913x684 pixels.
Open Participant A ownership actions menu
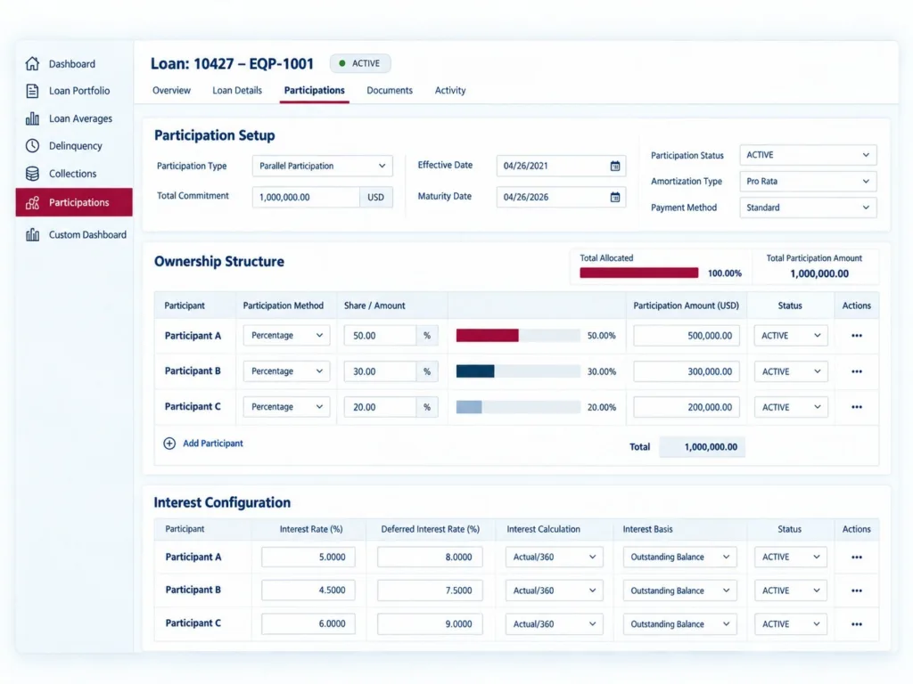click(x=857, y=336)
